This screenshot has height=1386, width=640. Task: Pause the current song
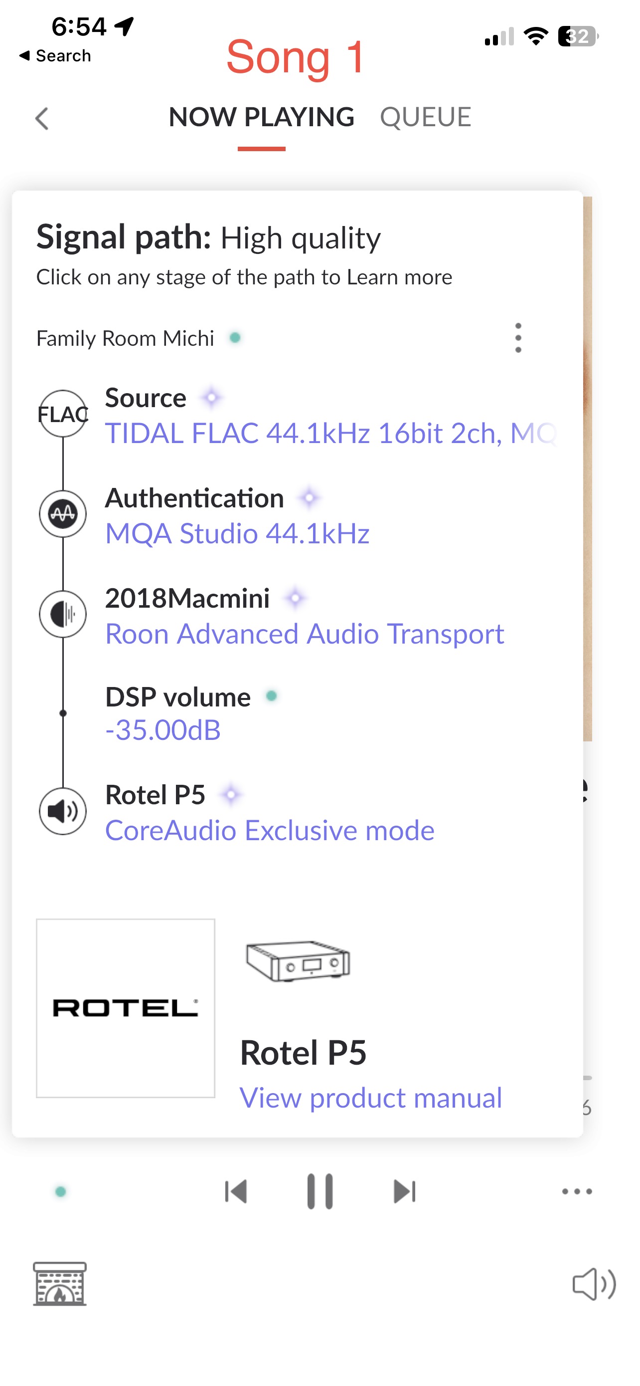click(x=320, y=1191)
